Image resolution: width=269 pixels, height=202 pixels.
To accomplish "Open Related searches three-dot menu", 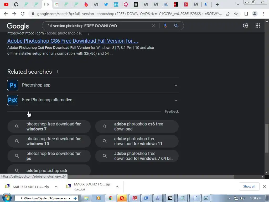I will coord(58,72).
